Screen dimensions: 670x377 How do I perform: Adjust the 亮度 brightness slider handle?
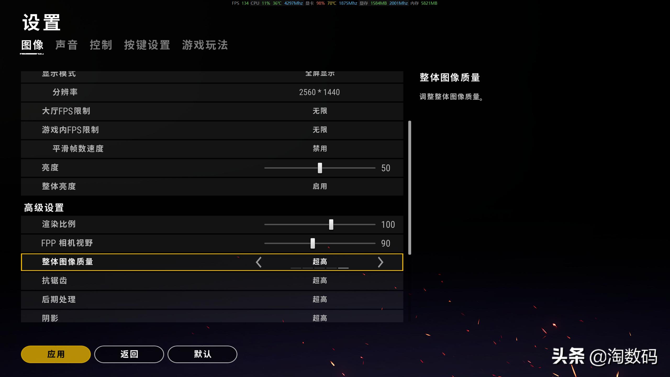320,168
